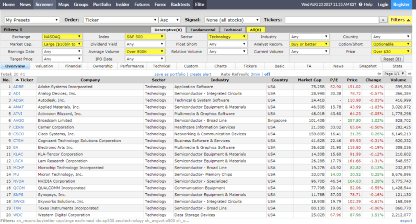Click the export link

point(406,220)
